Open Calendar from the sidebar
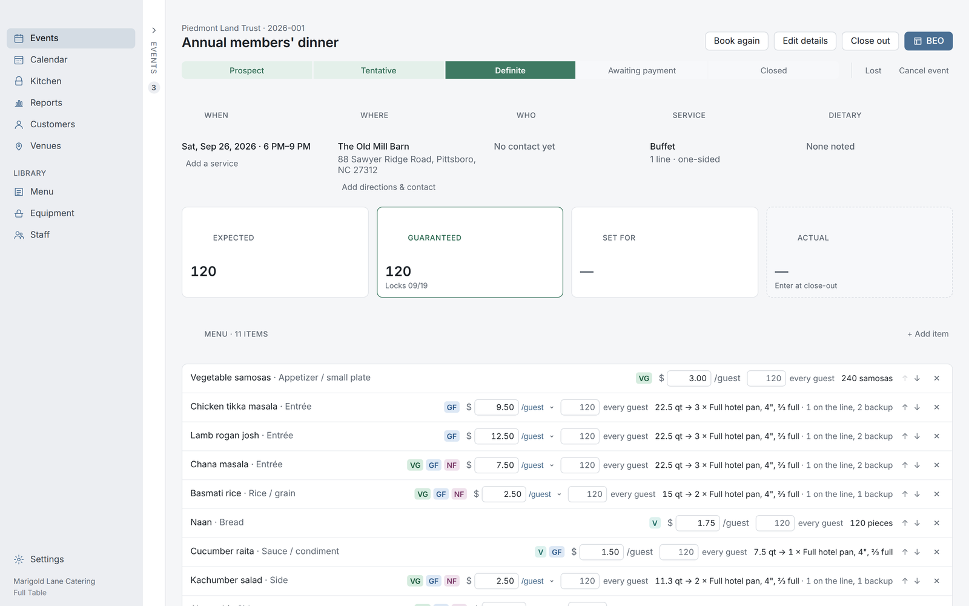969x606 pixels. (71, 59)
